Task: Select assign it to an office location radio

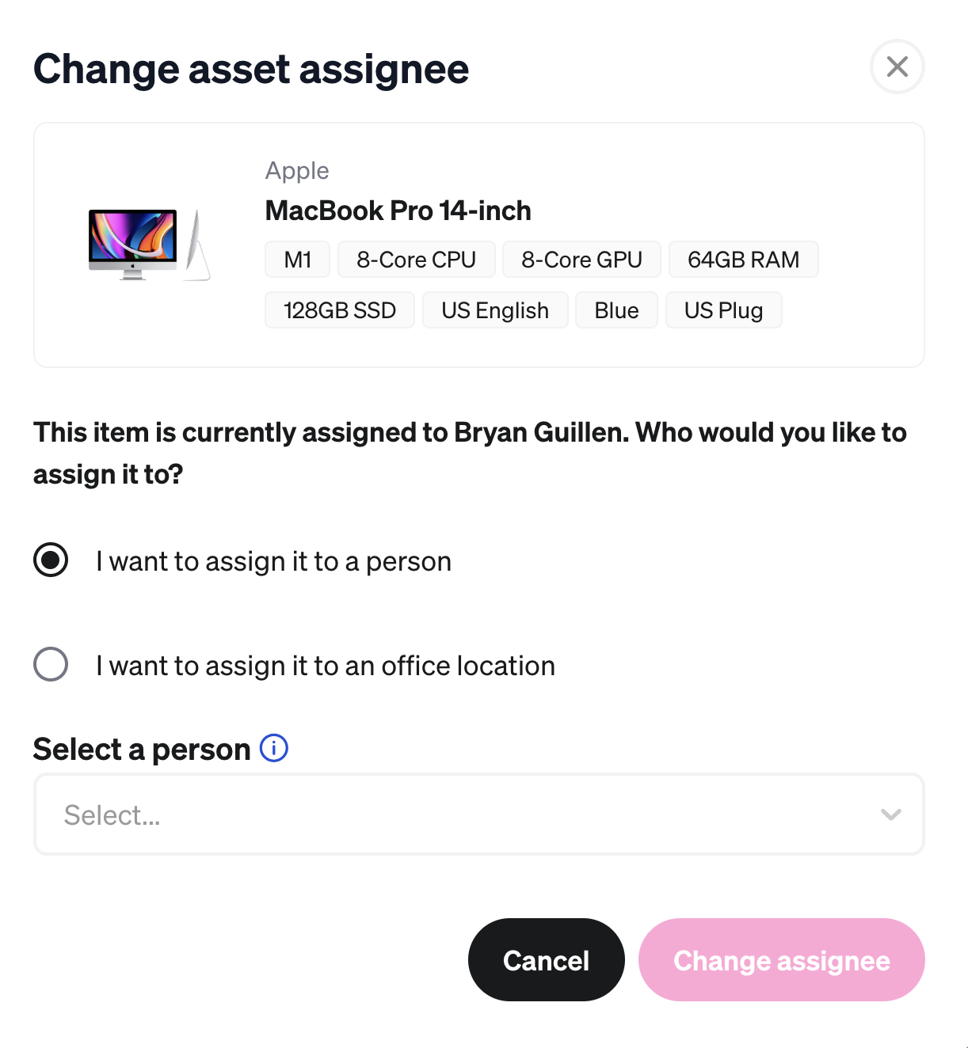Action: [51, 664]
